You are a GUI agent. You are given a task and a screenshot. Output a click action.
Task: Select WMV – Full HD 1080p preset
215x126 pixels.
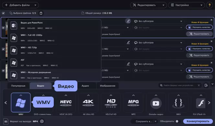pyautogui.click(x=54, y=38)
